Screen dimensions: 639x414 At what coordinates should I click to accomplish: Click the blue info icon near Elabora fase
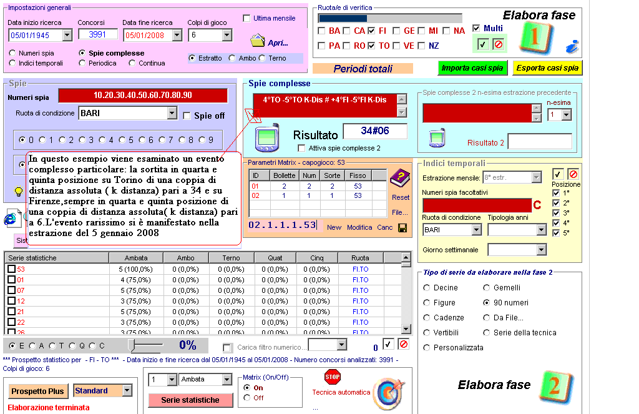(572, 46)
